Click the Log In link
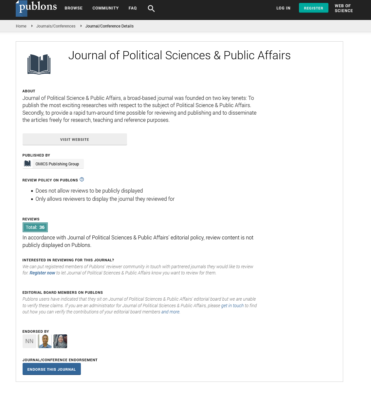 (283, 8)
